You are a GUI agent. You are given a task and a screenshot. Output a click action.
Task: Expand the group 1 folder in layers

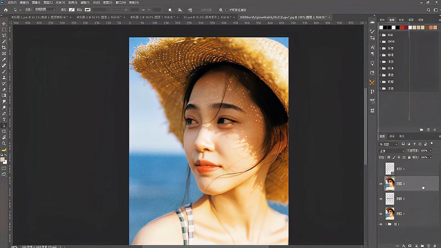tap(386, 224)
